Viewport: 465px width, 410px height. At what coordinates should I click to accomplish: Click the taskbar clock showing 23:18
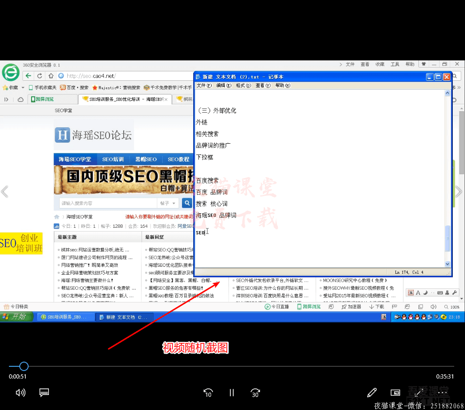click(454, 317)
